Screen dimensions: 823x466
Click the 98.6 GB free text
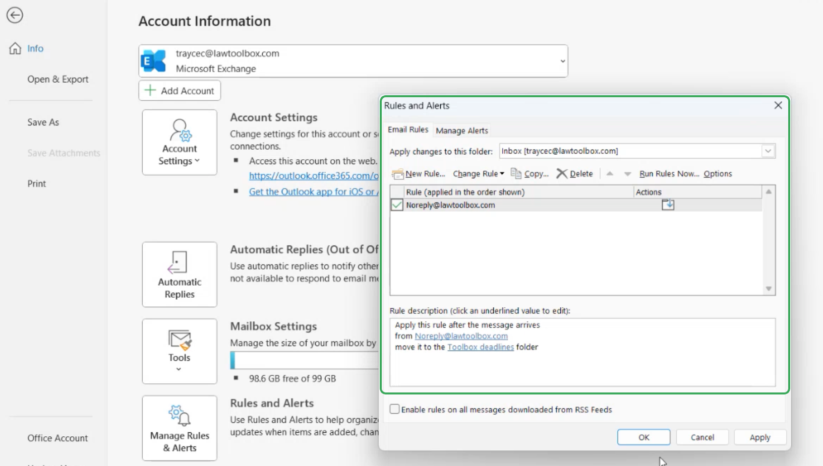pos(292,378)
